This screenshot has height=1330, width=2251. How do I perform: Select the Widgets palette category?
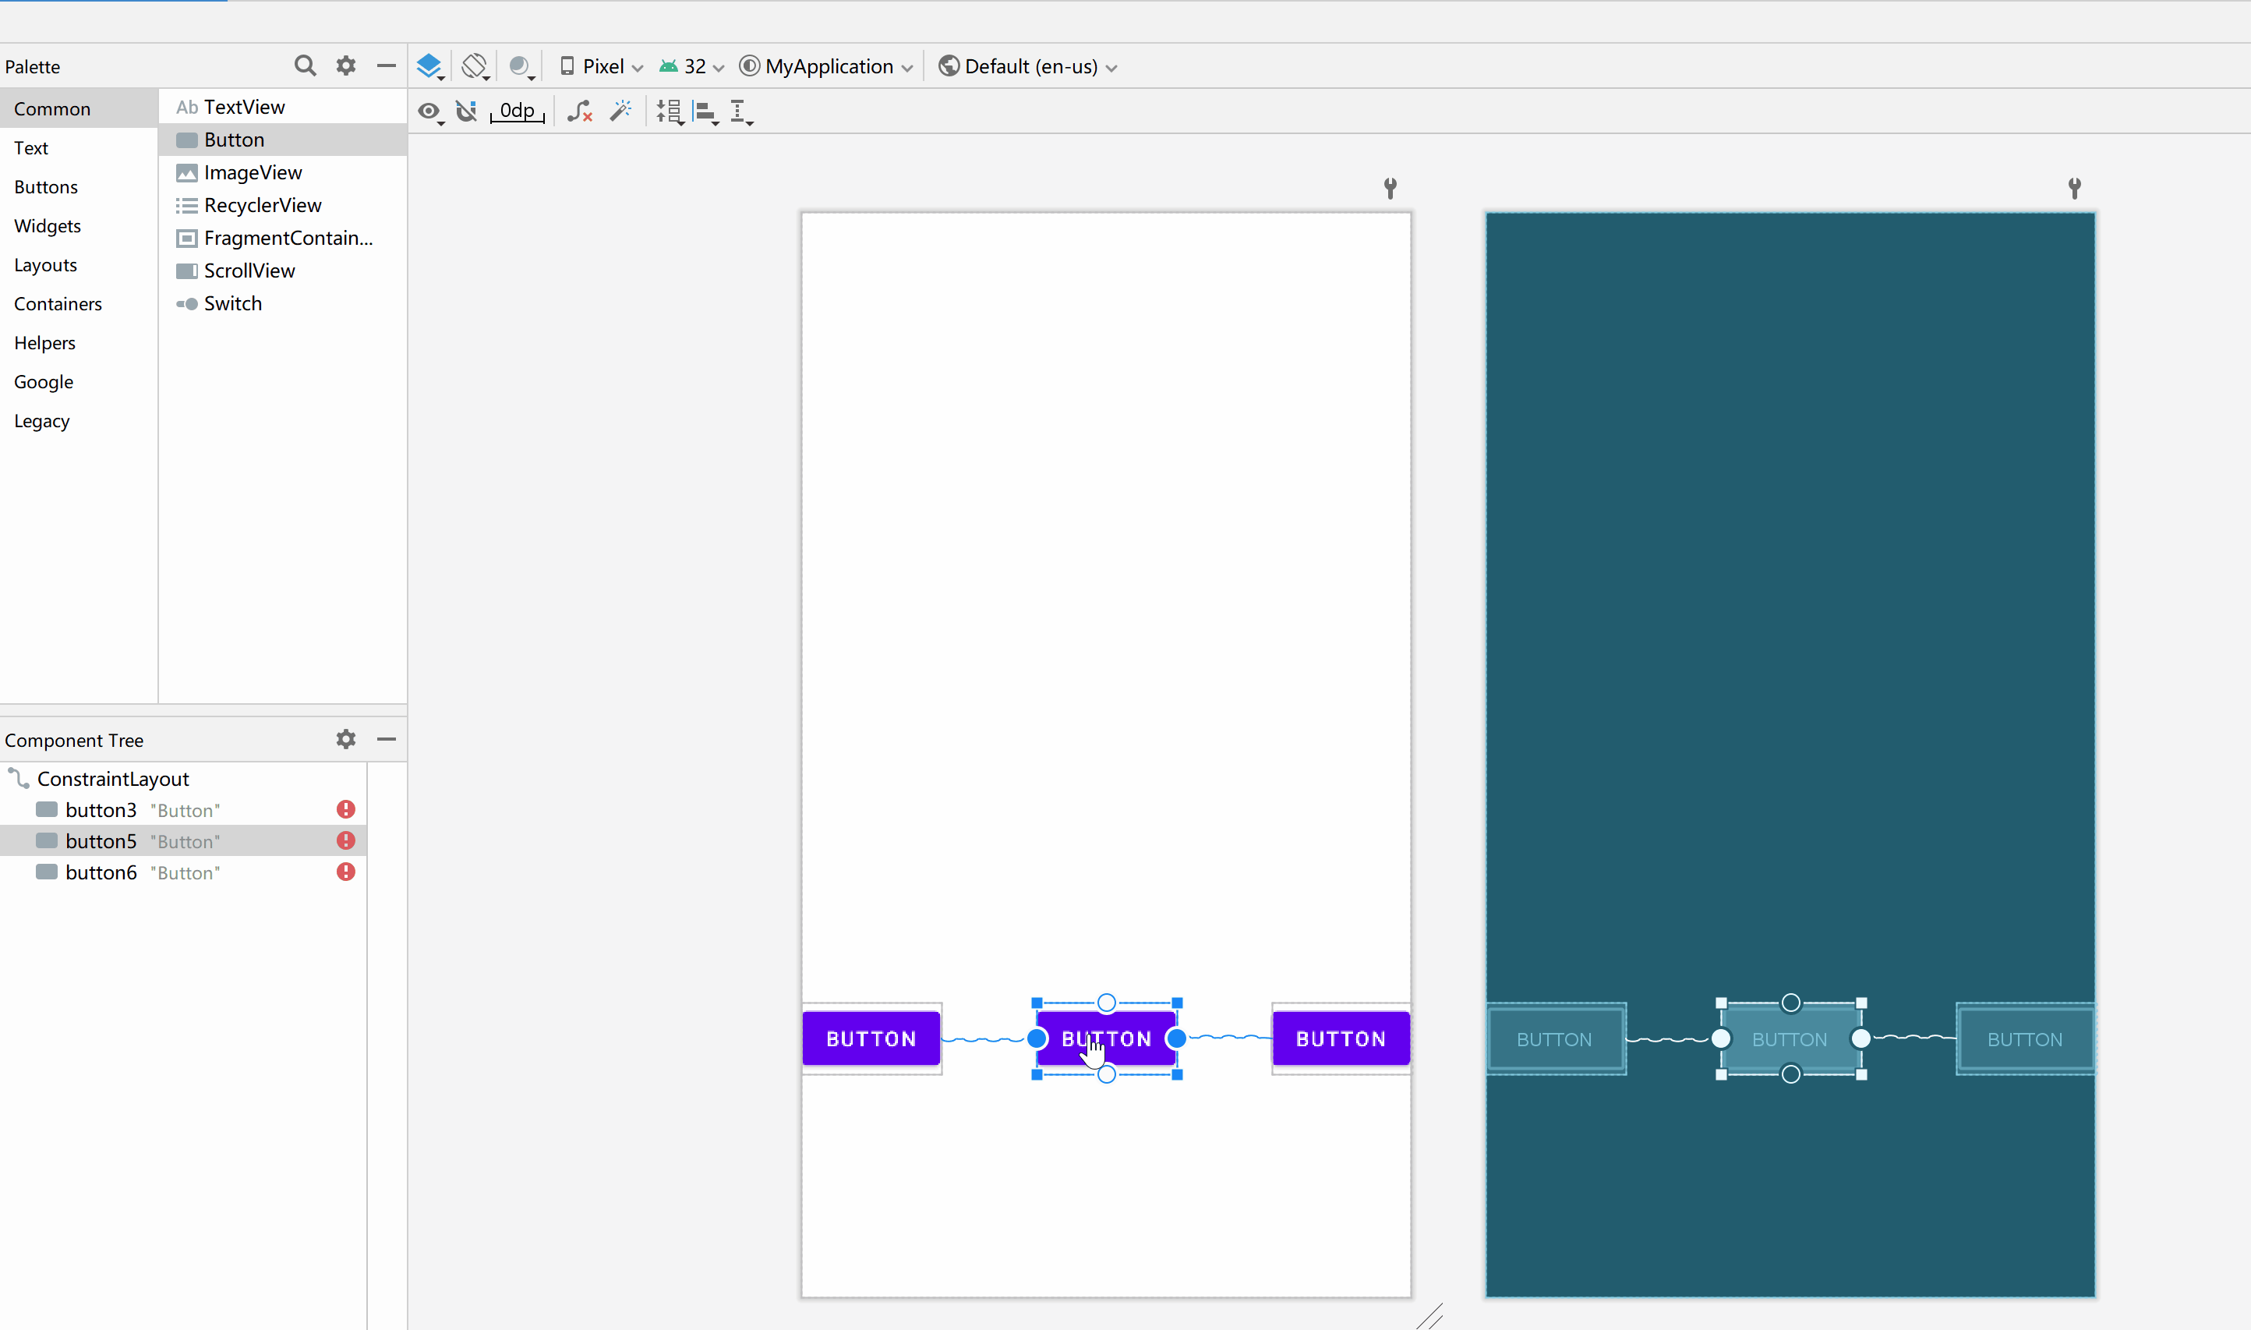[x=48, y=226]
